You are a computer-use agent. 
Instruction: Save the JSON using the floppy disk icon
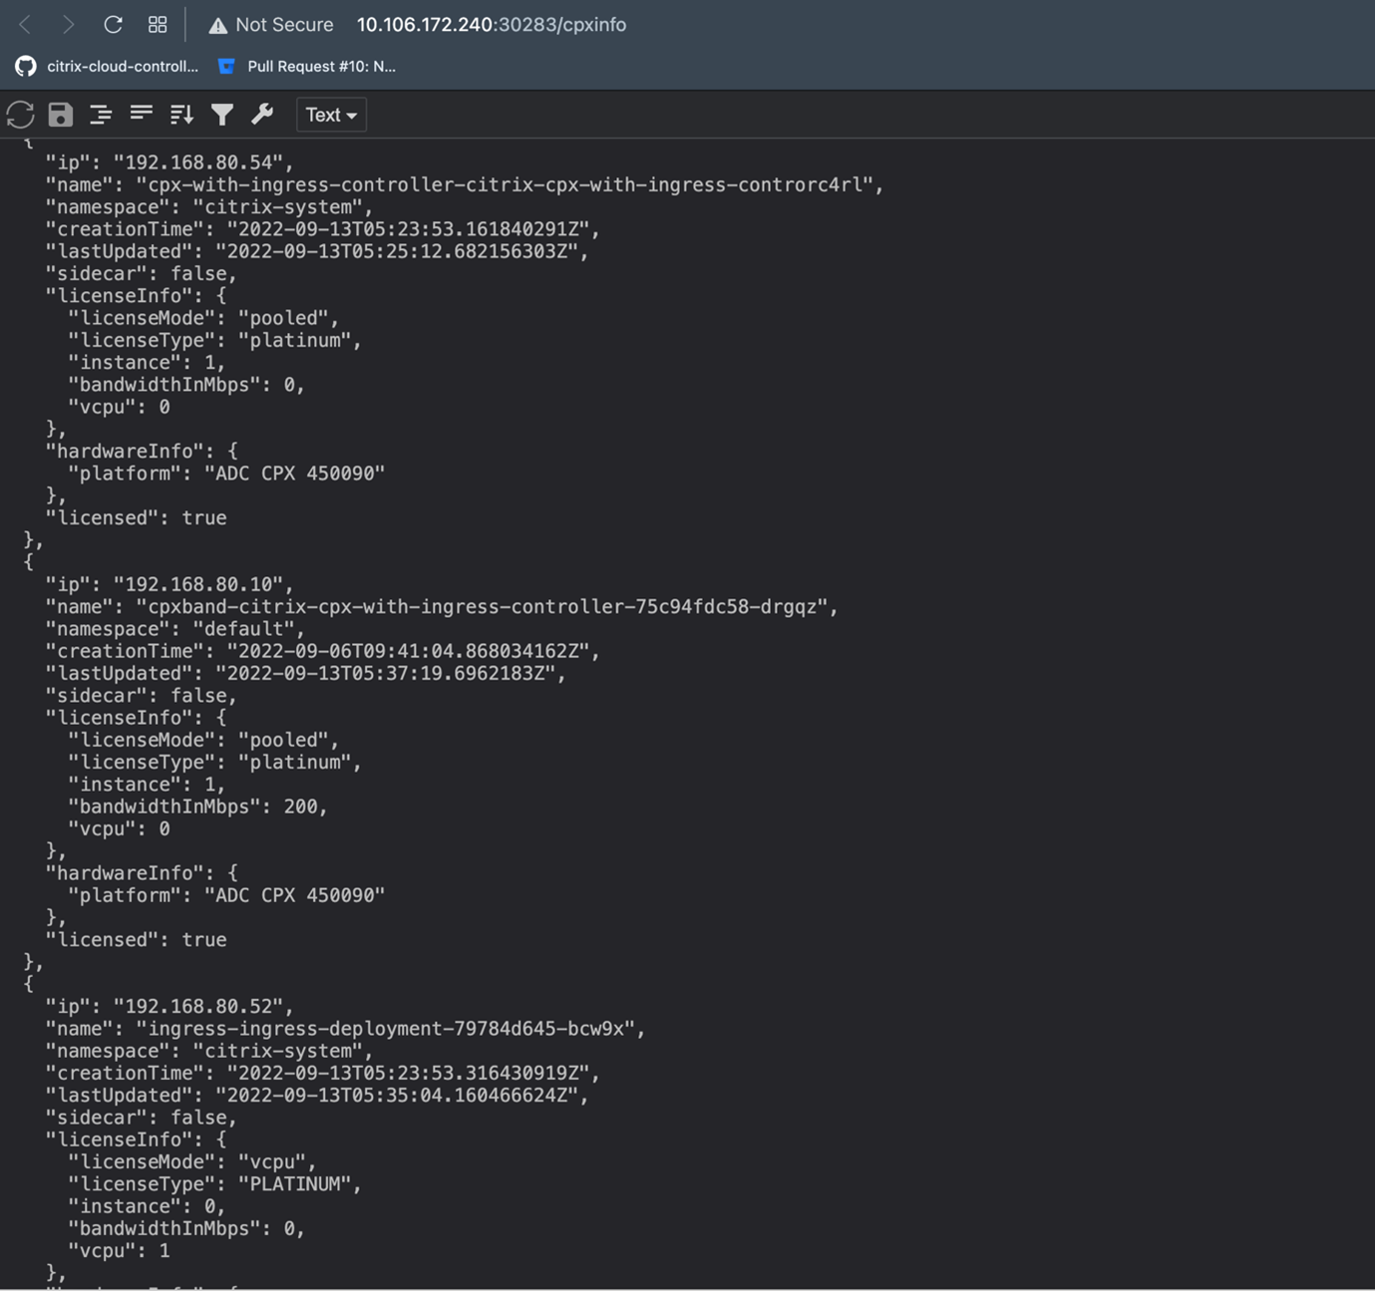(x=61, y=115)
